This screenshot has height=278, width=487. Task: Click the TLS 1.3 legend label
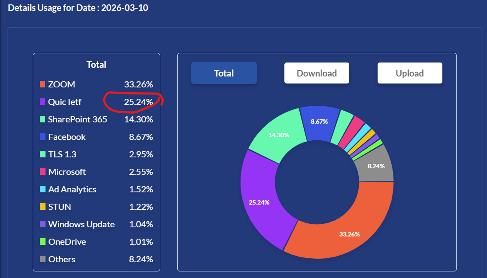click(62, 154)
